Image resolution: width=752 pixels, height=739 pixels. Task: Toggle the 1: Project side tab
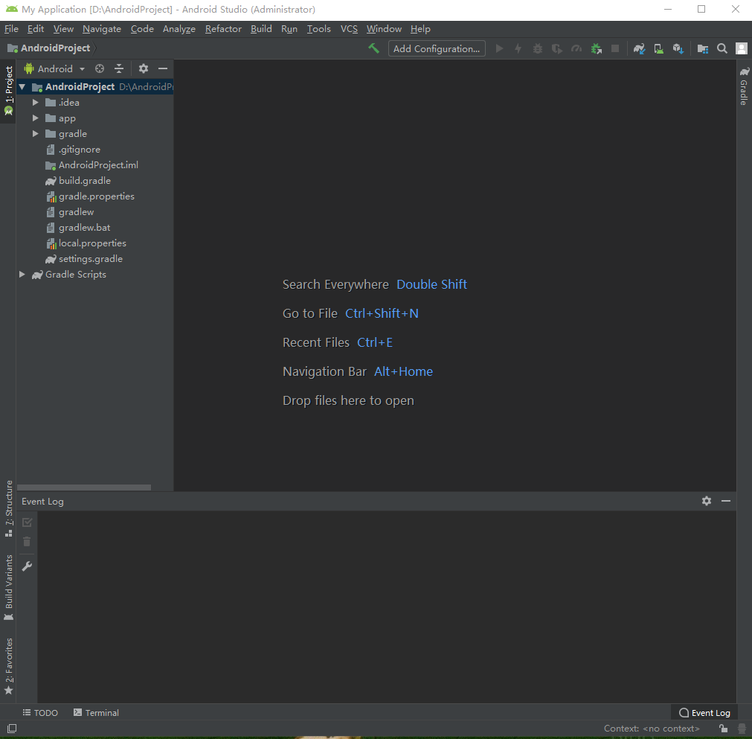[8, 90]
